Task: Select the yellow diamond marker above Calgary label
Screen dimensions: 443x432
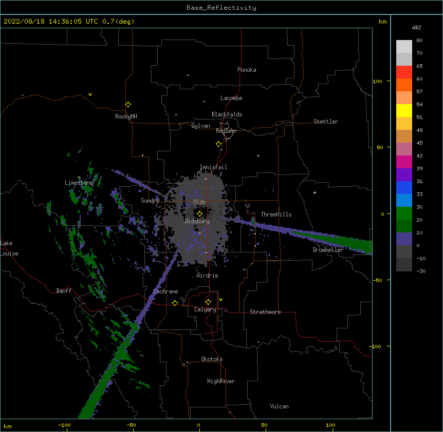Action: coord(208,302)
